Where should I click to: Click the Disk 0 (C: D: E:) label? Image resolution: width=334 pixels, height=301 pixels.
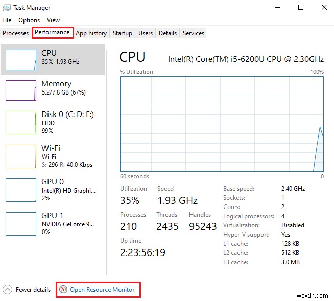pyautogui.click(x=68, y=114)
